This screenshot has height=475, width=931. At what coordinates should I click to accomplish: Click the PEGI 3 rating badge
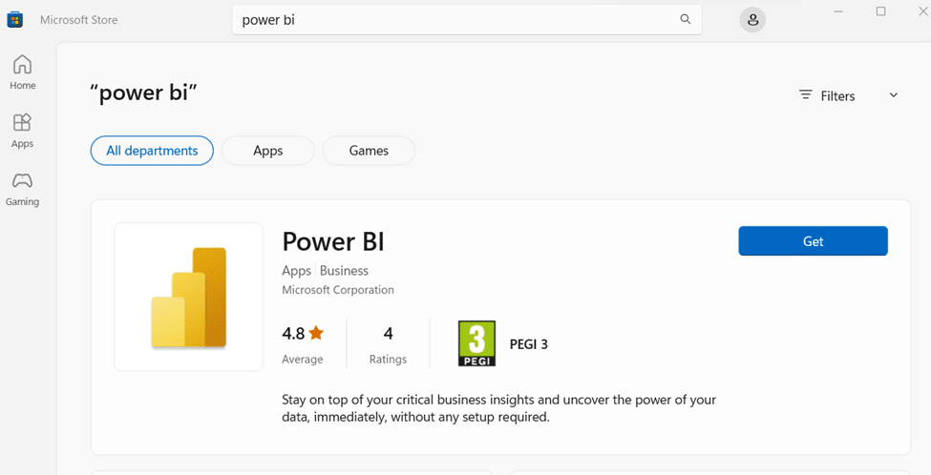477,344
